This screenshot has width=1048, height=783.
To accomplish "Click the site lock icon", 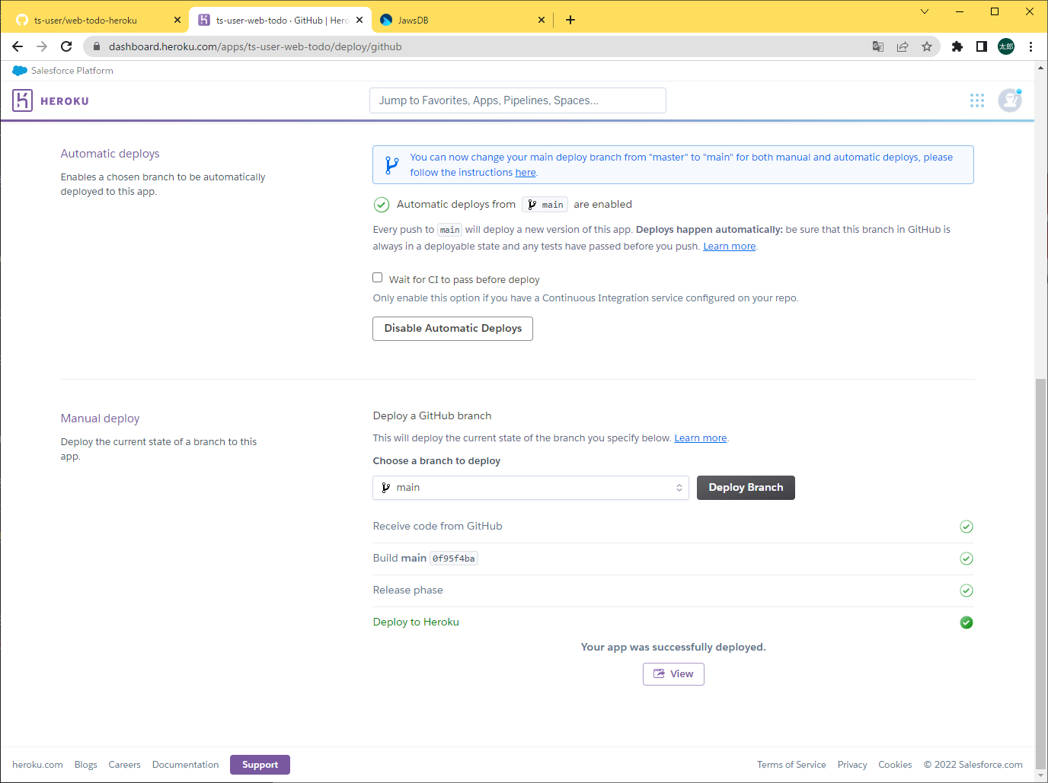I will click(x=97, y=46).
